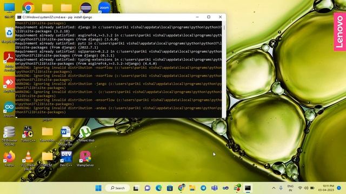Minimize the Command Prompt window
Image resolution: width=346 pixels, height=194 pixels.
click(x=197, y=17)
